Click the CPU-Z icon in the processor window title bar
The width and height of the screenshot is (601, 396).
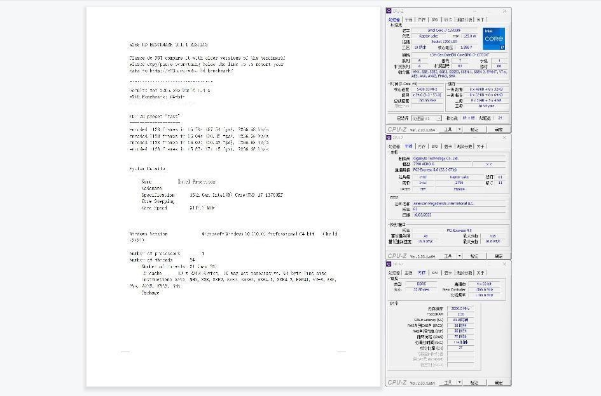pos(389,11)
